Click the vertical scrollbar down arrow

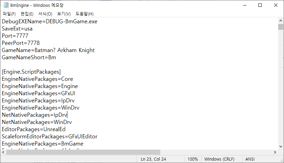[281, 147]
